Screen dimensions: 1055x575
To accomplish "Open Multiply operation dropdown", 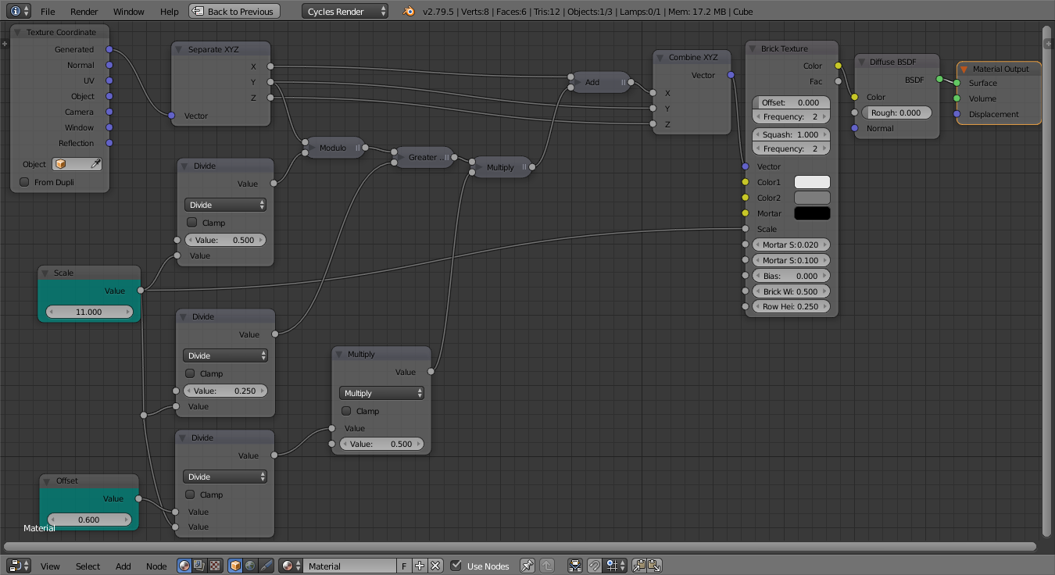I will [x=381, y=393].
